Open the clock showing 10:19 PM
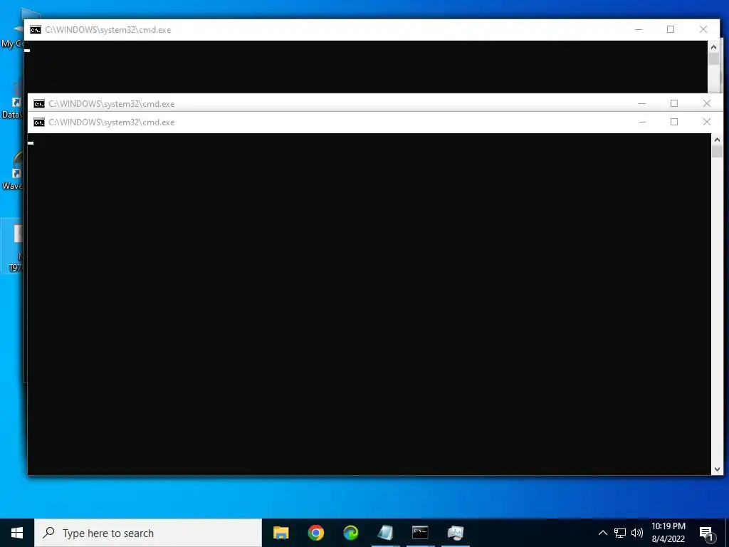This screenshot has width=729, height=547. [668, 533]
